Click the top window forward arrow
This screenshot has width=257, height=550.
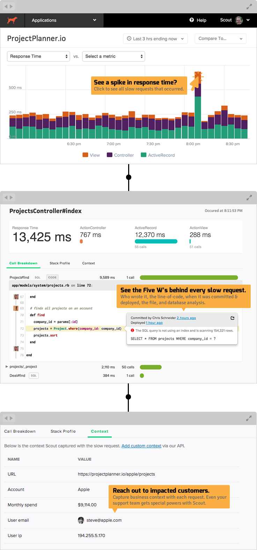11,7
